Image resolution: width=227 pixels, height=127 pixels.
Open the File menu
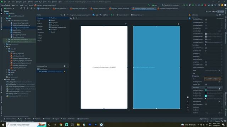click(5, 2)
